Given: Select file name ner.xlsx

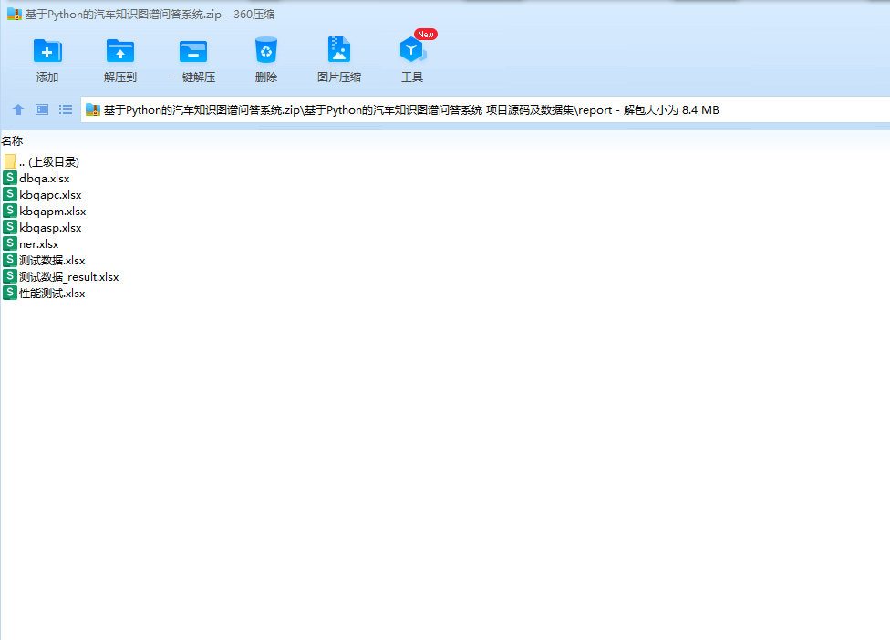Looking at the screenshot, I should pos(39,244).
